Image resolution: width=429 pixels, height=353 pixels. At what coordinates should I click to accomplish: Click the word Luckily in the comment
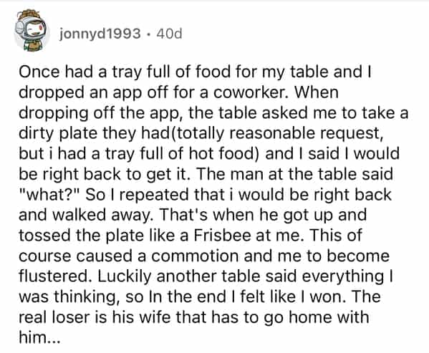coord(124,277)
